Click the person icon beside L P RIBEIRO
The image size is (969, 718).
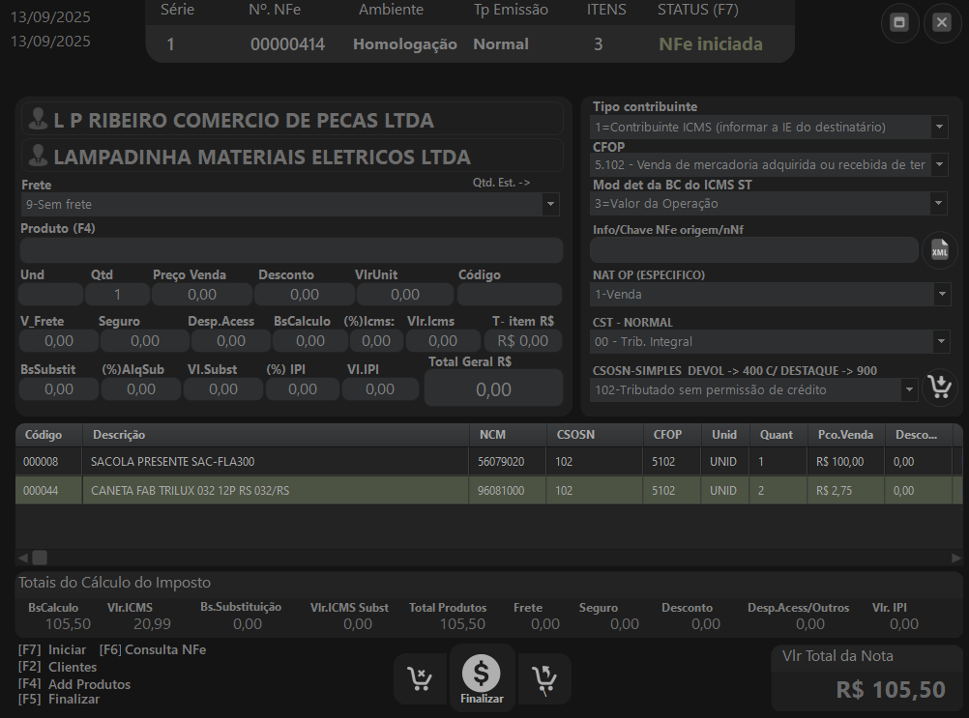pyautogui.click(x=39, y=120)
